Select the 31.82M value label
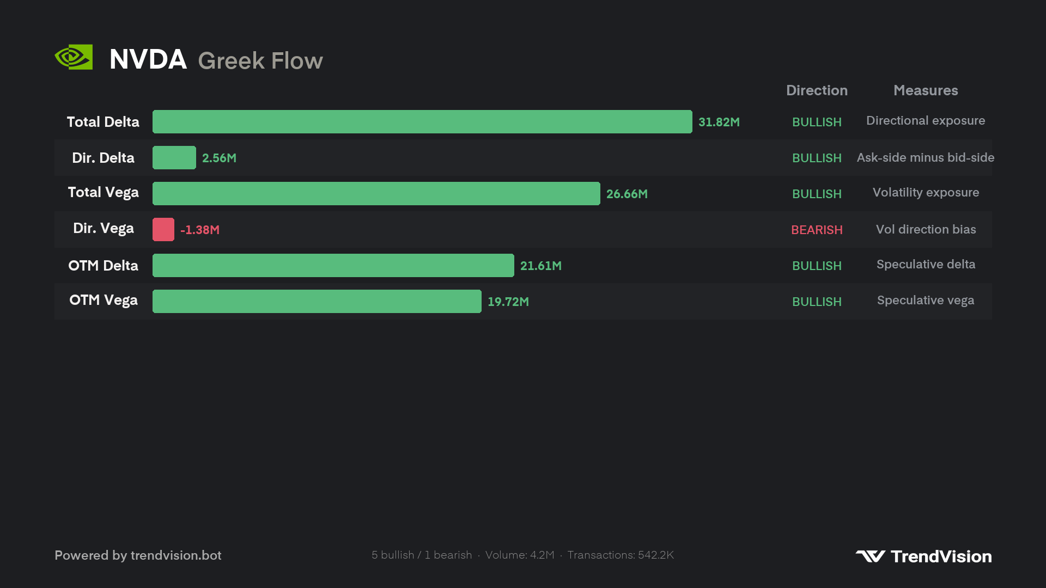Image resolution: width=1046 pixels, height=588 pixels. coord(719,122)
